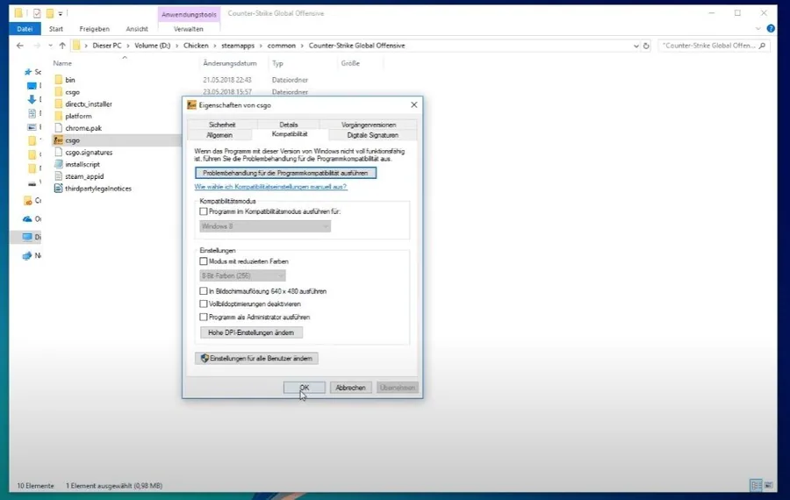Check Programm im Kompatibilitätsmodus ausführen für

click(204, 211)
